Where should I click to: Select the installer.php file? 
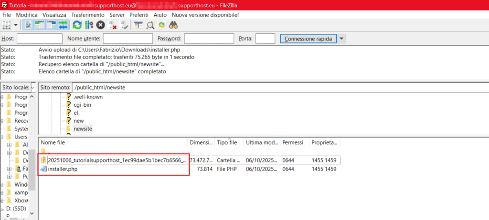click(x=190, y=169)
